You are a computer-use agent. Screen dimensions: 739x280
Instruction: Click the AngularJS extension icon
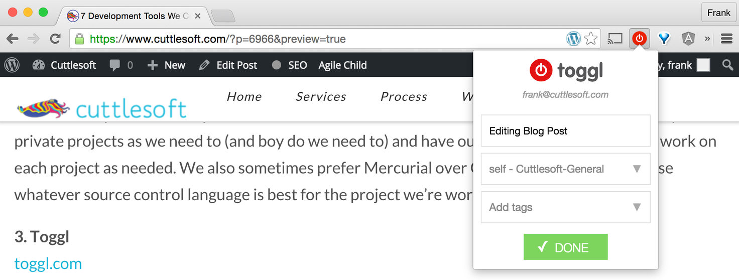688,39
